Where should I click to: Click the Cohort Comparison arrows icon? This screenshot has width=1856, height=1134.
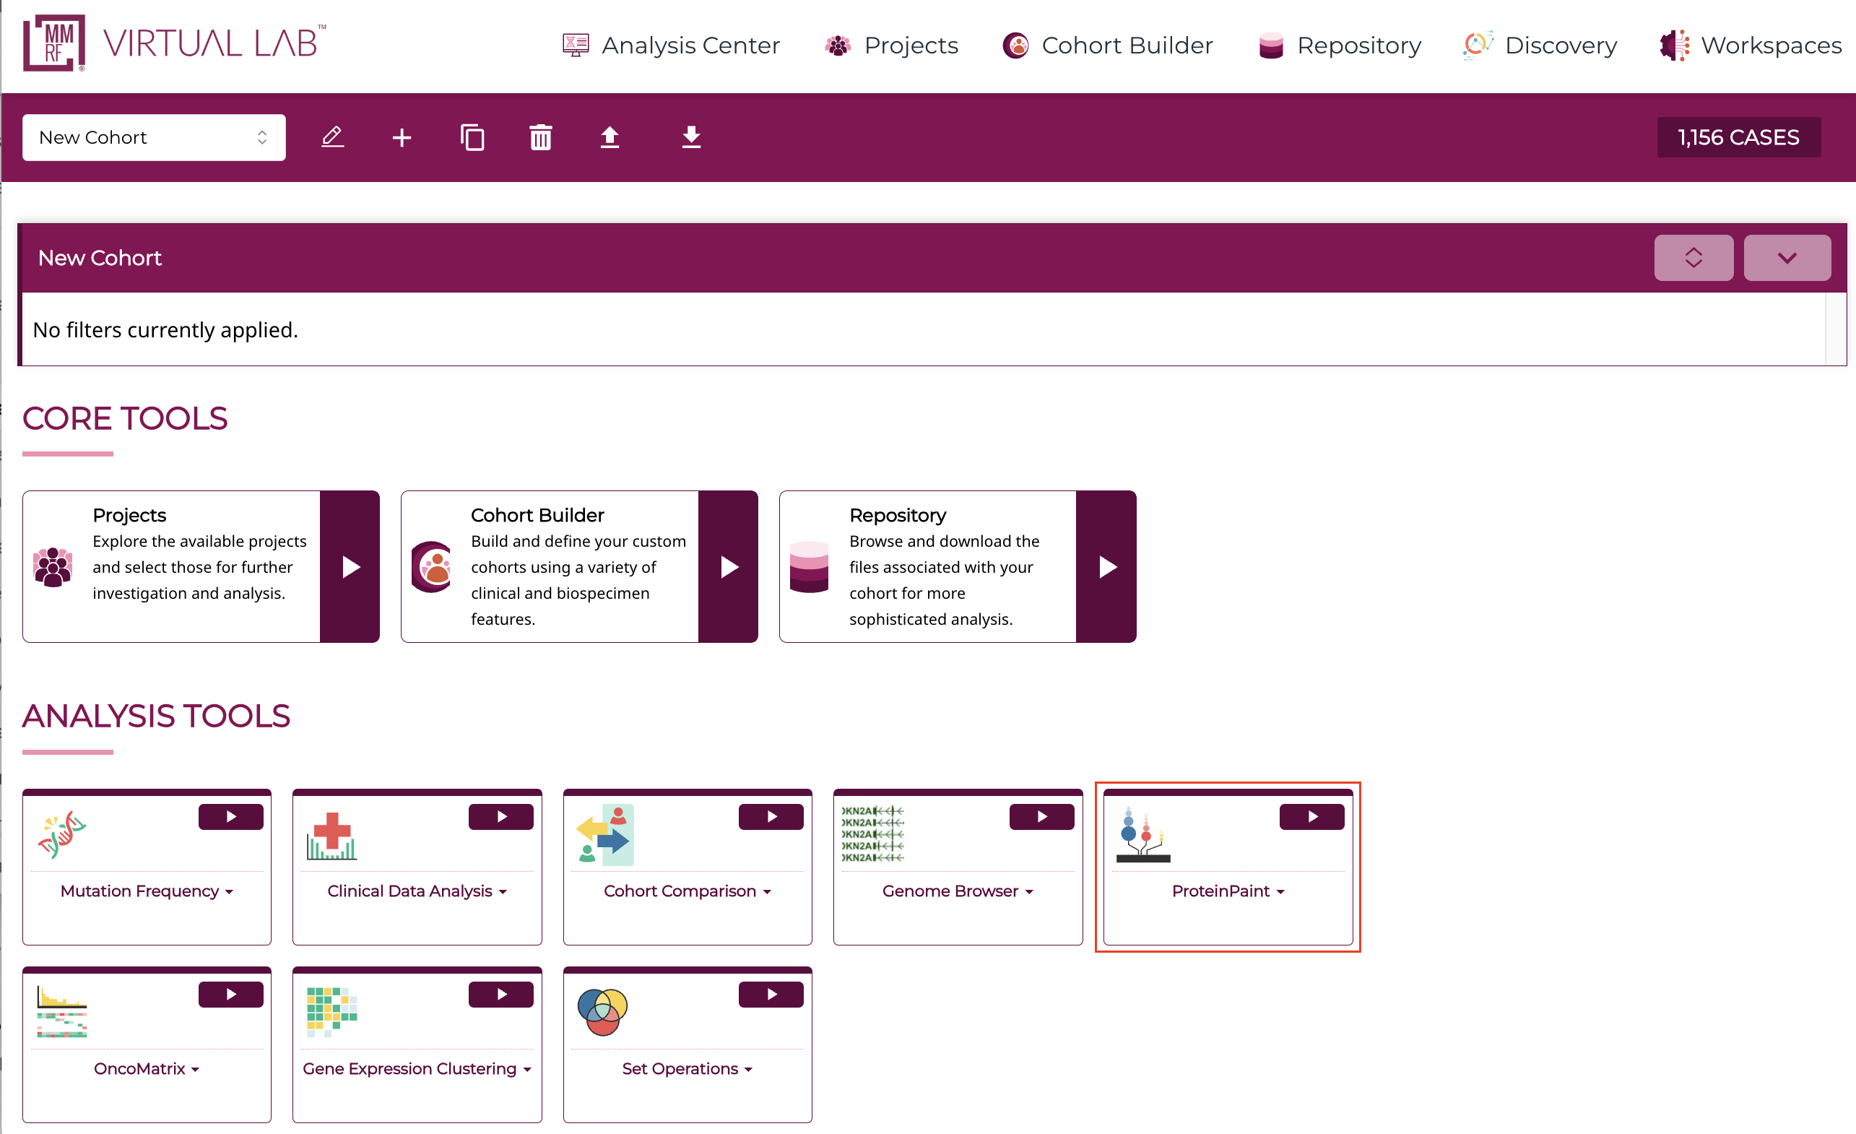[605, 835]
